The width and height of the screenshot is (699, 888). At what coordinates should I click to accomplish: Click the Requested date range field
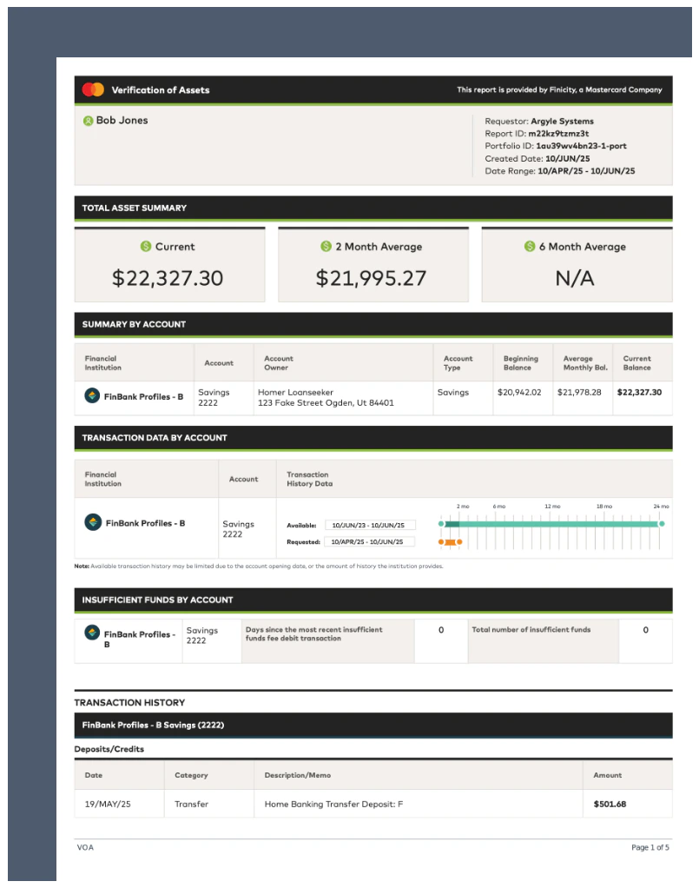click(372, 542)
